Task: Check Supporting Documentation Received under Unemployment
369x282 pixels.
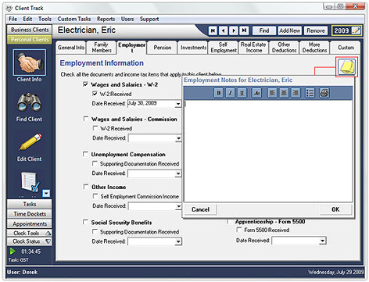Action: coord(95,163)
